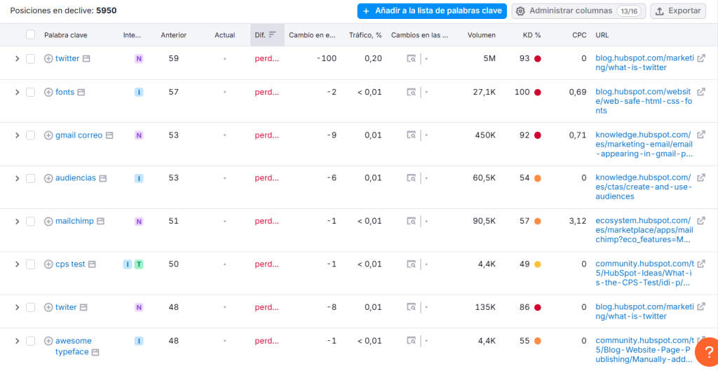Expand the audiencias row details

pos(17,178)
